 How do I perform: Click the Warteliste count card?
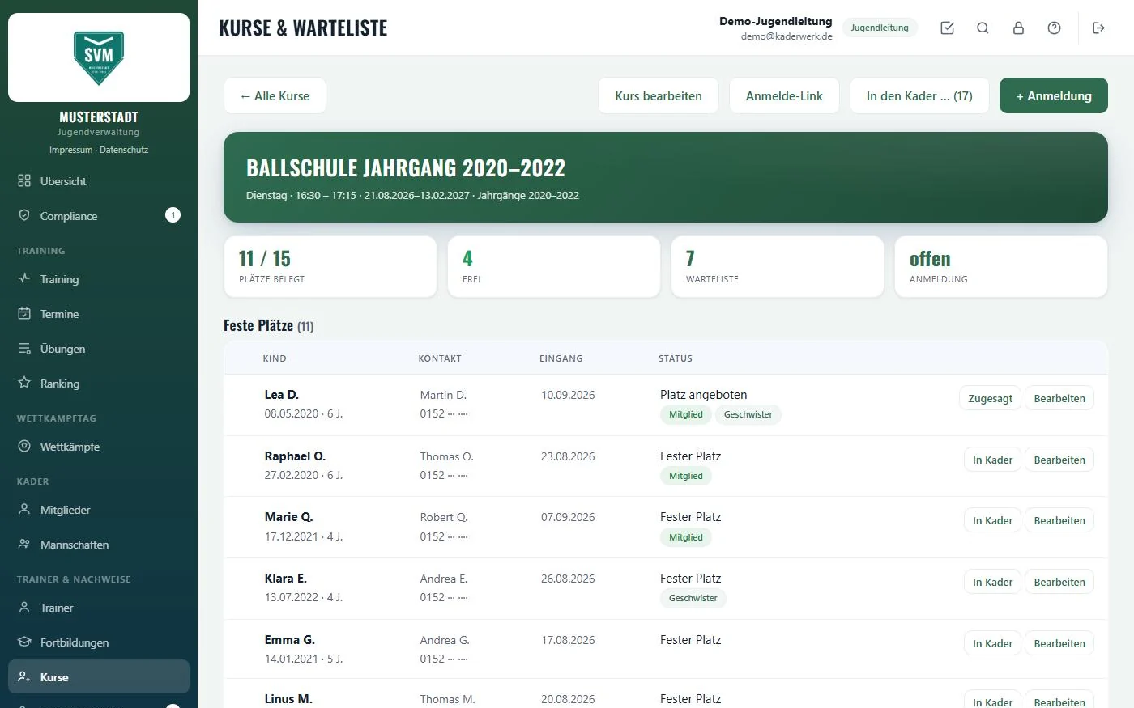coord(777,267)
